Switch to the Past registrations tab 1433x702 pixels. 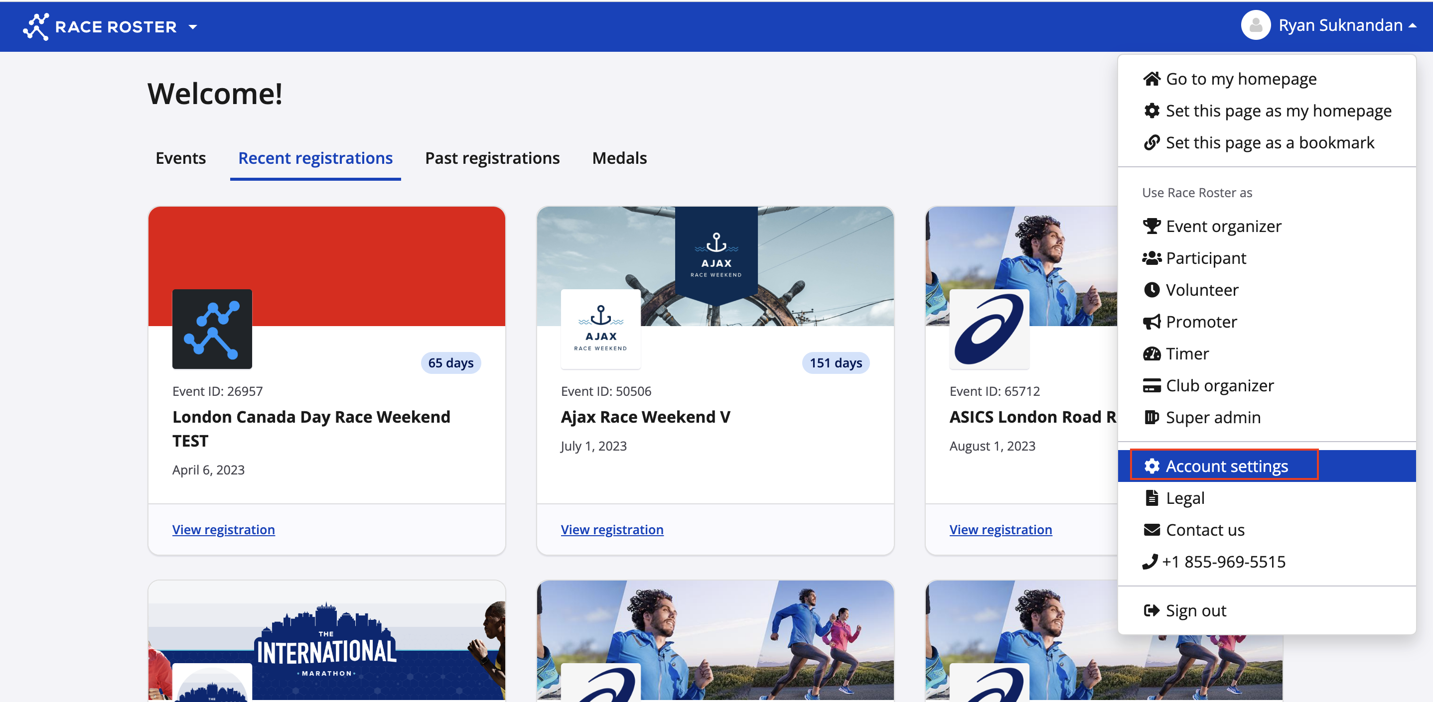click(492, 158)
